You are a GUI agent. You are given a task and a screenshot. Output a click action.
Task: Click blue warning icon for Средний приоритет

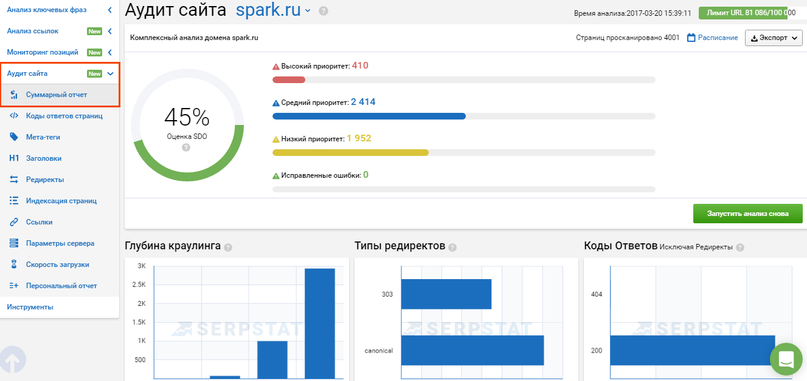pyautogui.click(x=276, y=103)
